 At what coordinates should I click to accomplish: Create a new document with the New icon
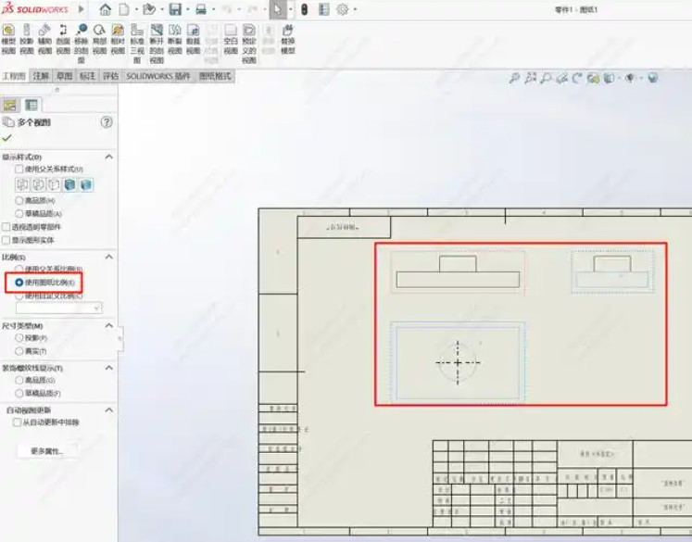tap(124, 9)
